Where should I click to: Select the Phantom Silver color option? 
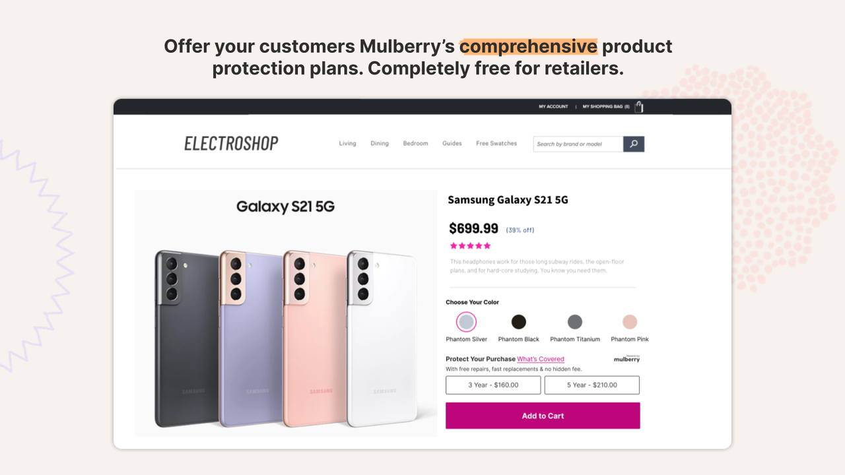coord(466,321)
